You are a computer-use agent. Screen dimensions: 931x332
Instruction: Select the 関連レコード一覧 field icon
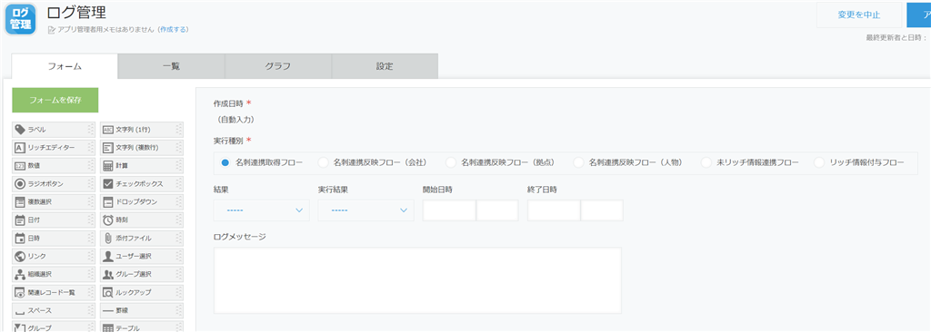coord(20,292)
